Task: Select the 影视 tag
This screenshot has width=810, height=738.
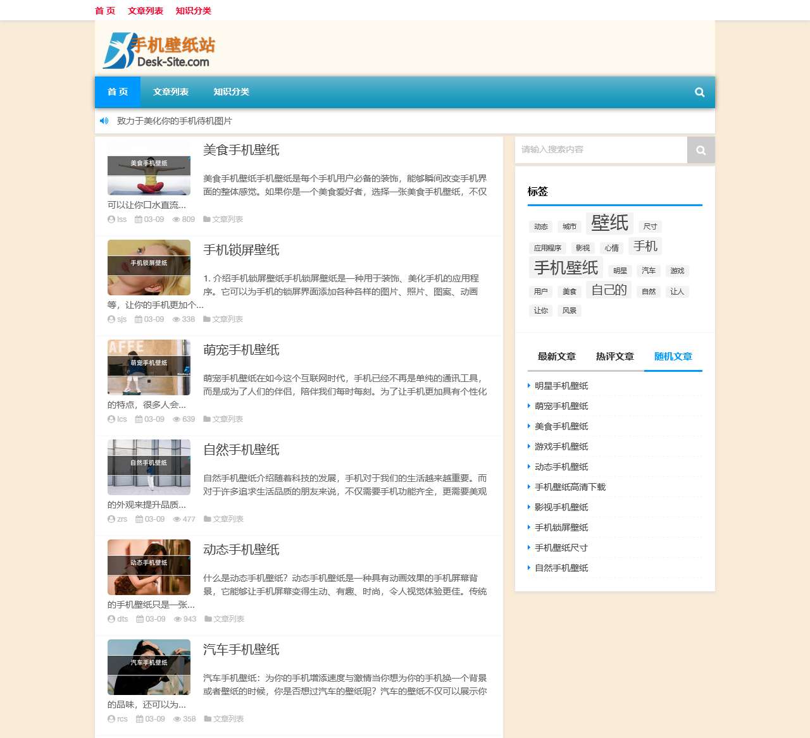Action: click(x=583, y=248)
